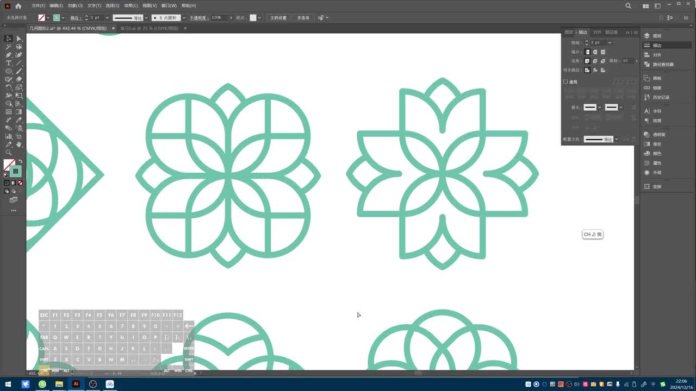Choose the Type tool
The height and width of the screenshot is (391, 696).
pos(9,63)
